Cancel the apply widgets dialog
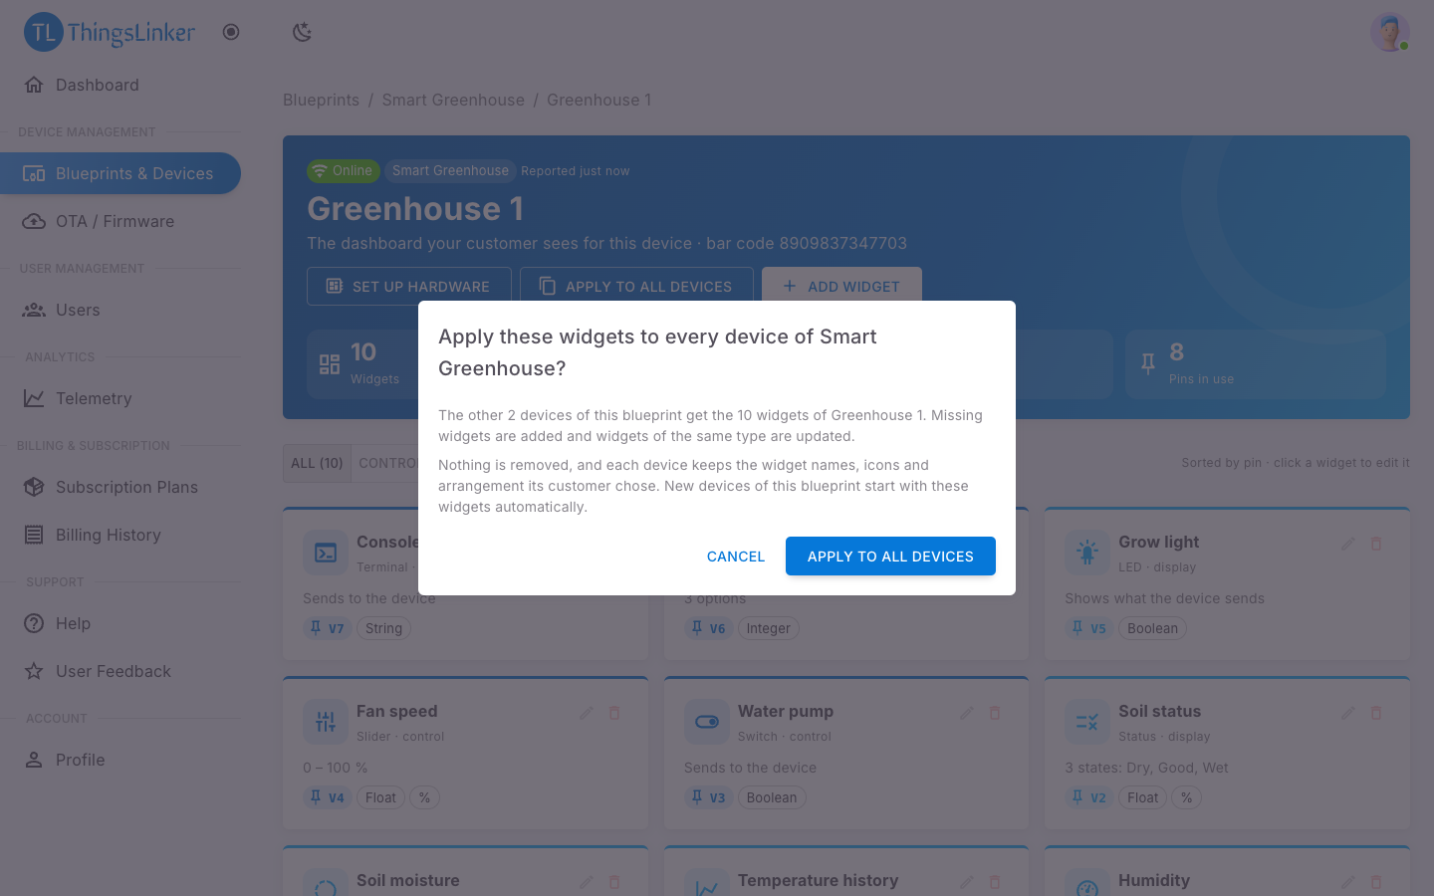 pos(736,557)
